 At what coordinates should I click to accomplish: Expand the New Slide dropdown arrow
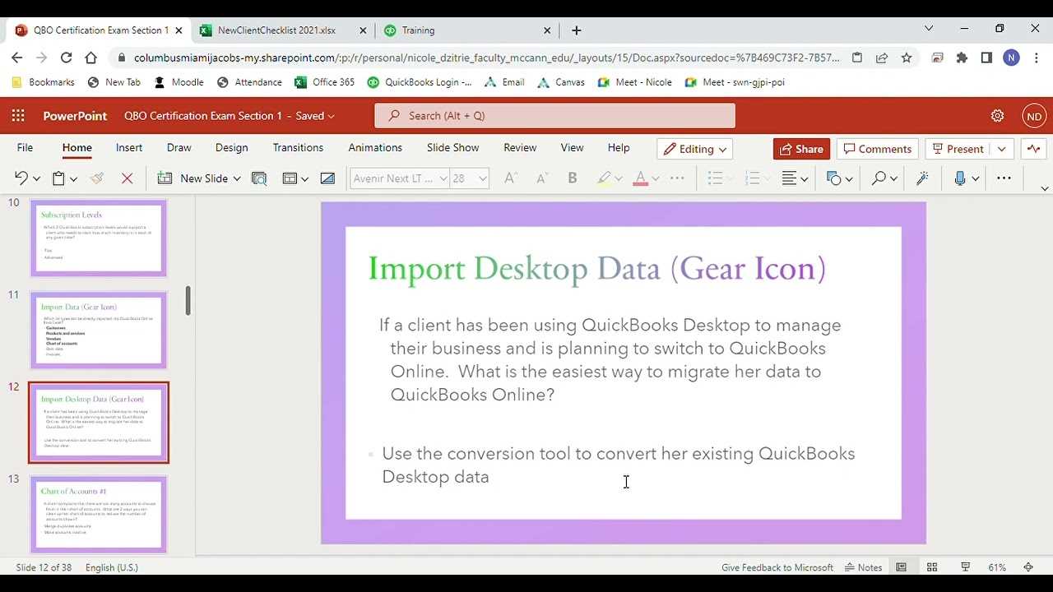click(x=237, y=178)
